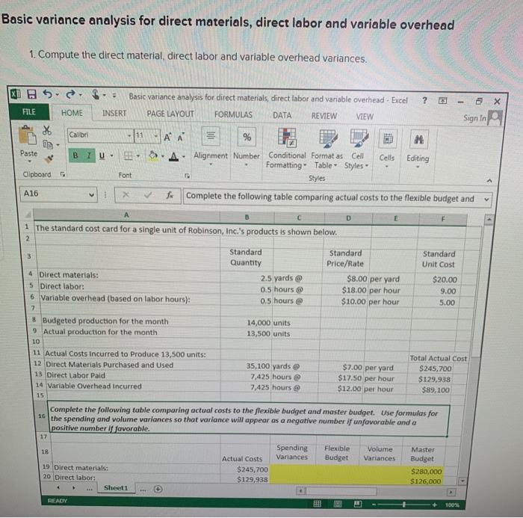Click the Insert Function fx icon
The width and height of the screenshot is (523, 518).
170,195
